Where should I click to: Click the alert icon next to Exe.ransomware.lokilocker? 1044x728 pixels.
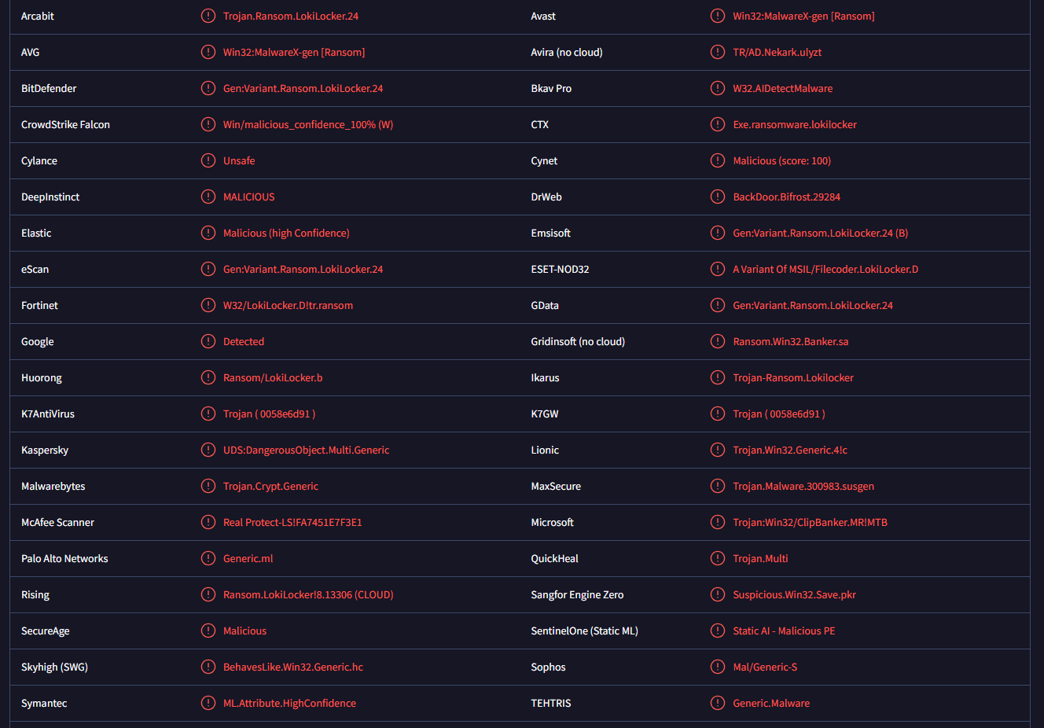tap(718, 124)
